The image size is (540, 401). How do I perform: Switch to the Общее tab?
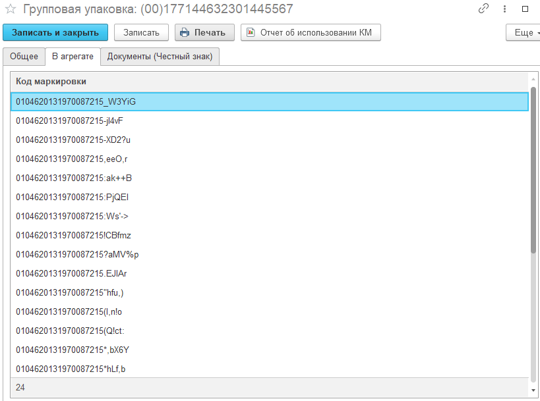(x=24, y=57)
